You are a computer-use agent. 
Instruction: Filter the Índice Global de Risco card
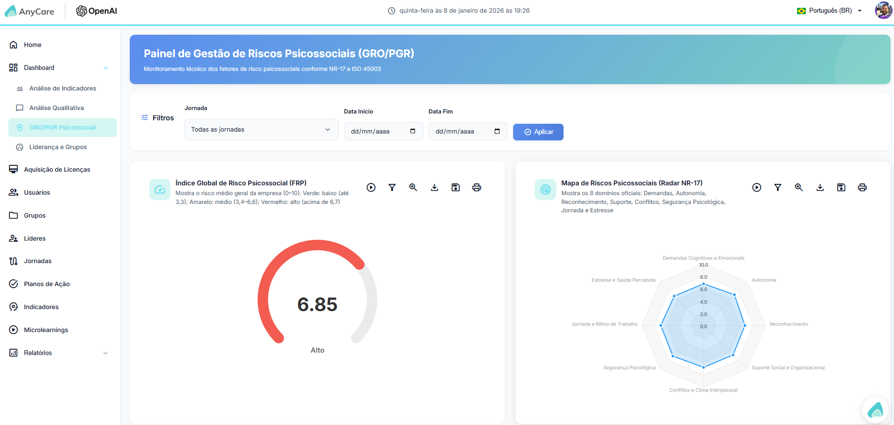392,187
